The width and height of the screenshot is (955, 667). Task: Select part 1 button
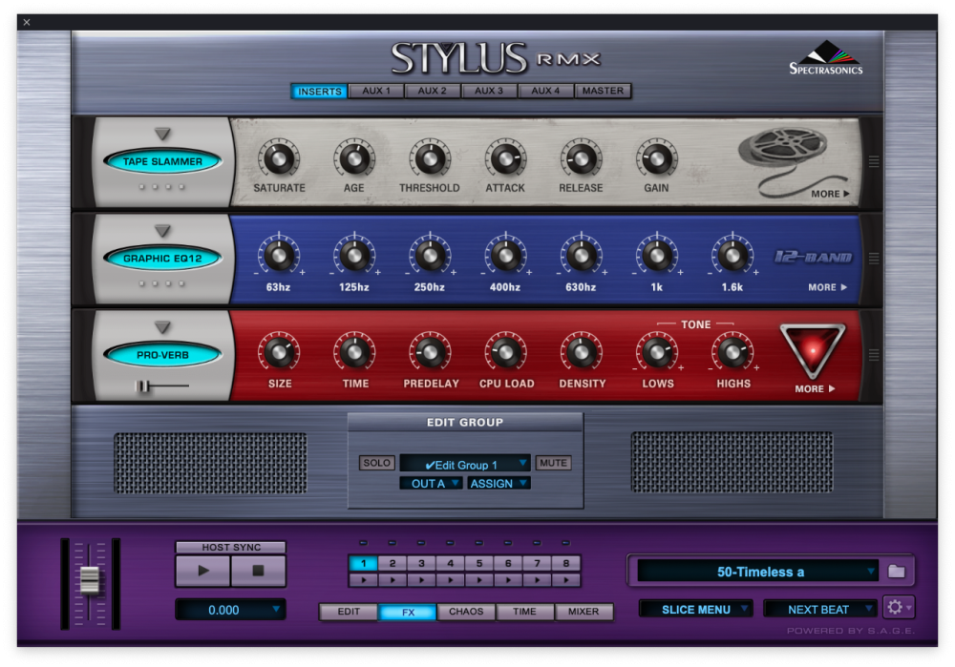pos(364,564)
